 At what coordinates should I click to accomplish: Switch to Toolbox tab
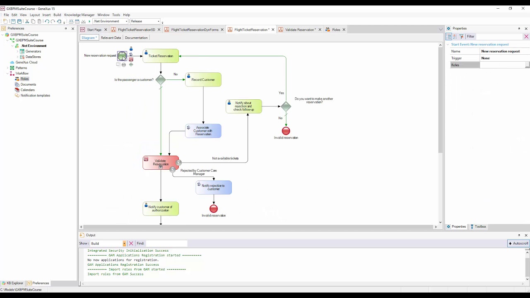(478, 226)
